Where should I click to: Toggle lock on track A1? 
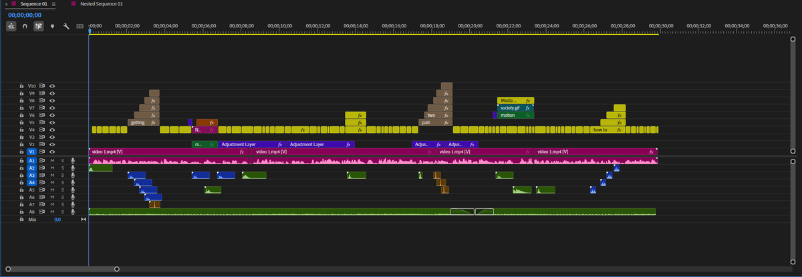coord(21,161)
